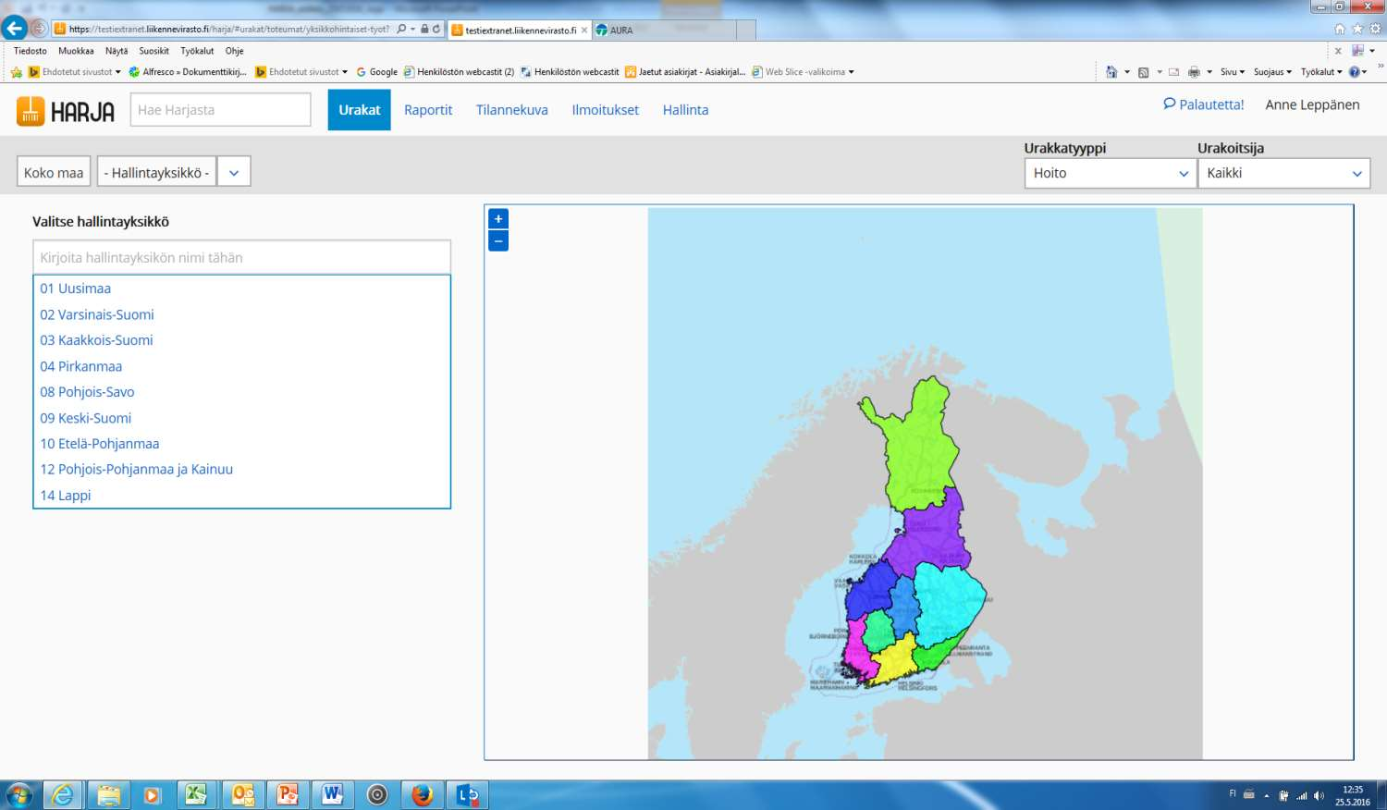Click the read mail icon in command bar
This screenshot has height=810, width=1387.
pyautogui.click(x=1173, y=72)
